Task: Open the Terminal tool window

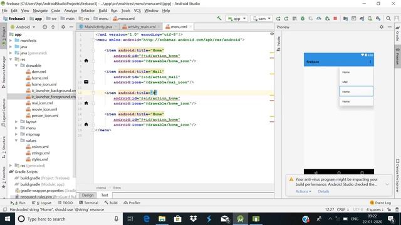Action: (x=88, y=202)
